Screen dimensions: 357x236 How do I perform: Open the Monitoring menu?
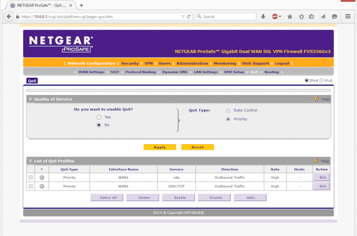225,63
